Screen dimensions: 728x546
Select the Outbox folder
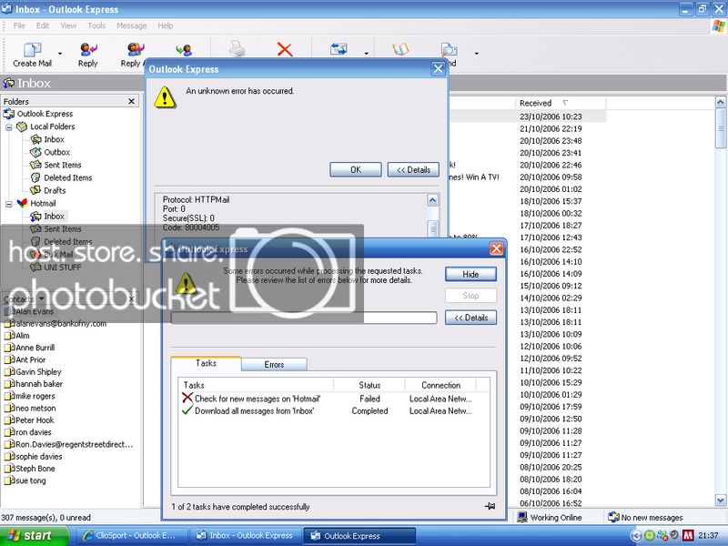pos(56,152)
